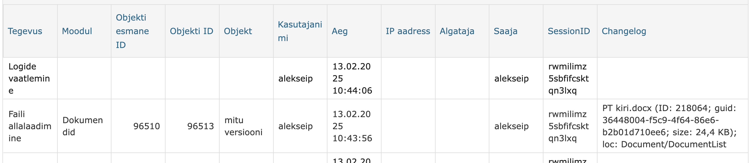Select the Faili allalaadimine action cell
The height and width of the screenshot is (163, 754).
coord(30,126)
